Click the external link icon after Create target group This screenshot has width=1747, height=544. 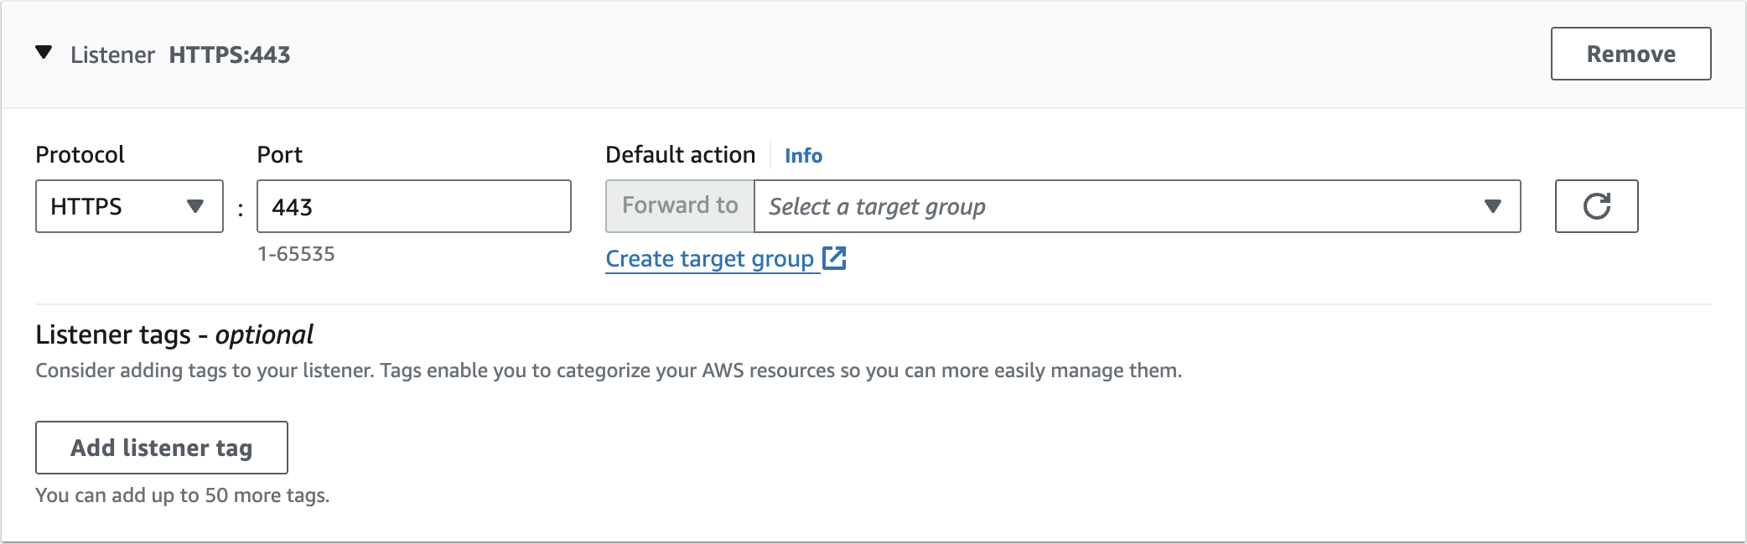[x=834, y=258]
